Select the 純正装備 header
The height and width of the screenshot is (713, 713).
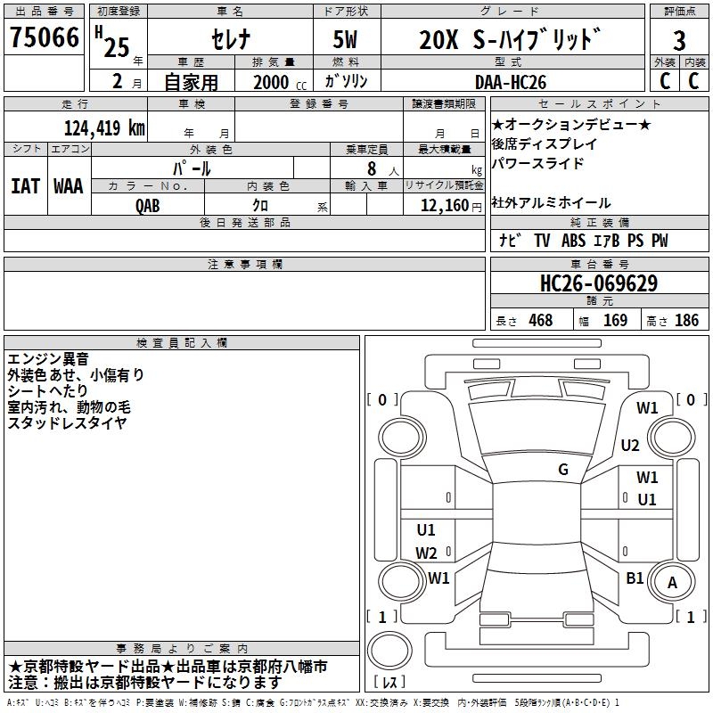[x=599, y=222]
